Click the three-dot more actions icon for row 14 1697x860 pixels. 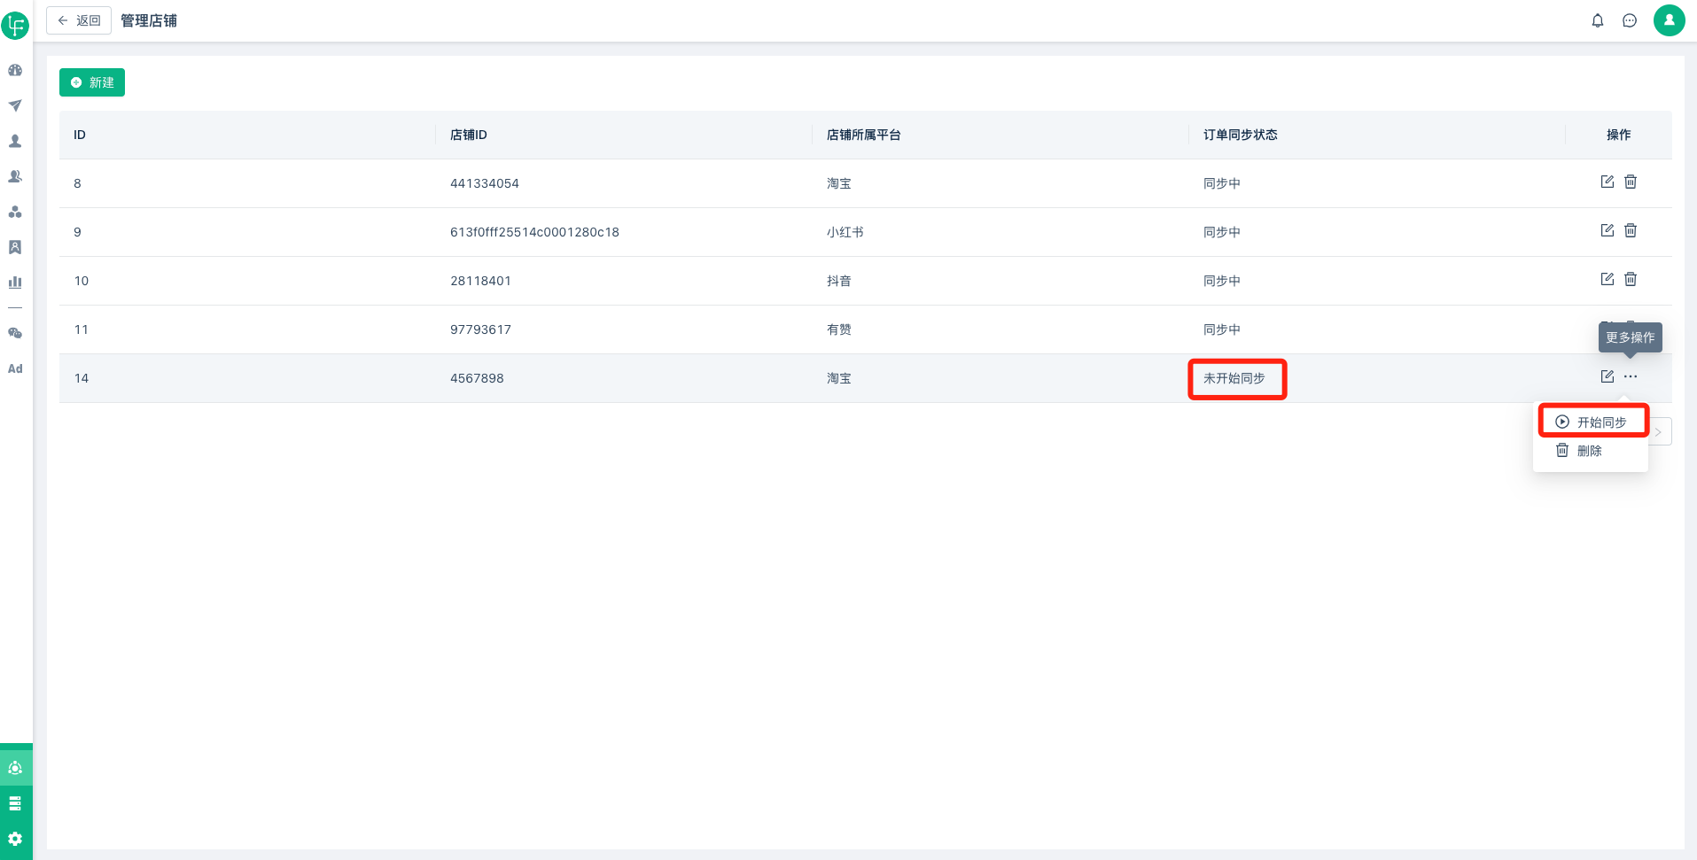tap(1631, 376)
